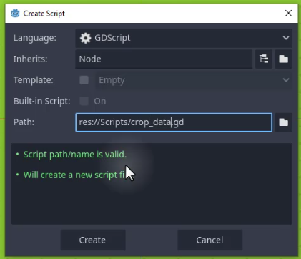Click the Cancel button
301x259 pixels.
[209, 240]
